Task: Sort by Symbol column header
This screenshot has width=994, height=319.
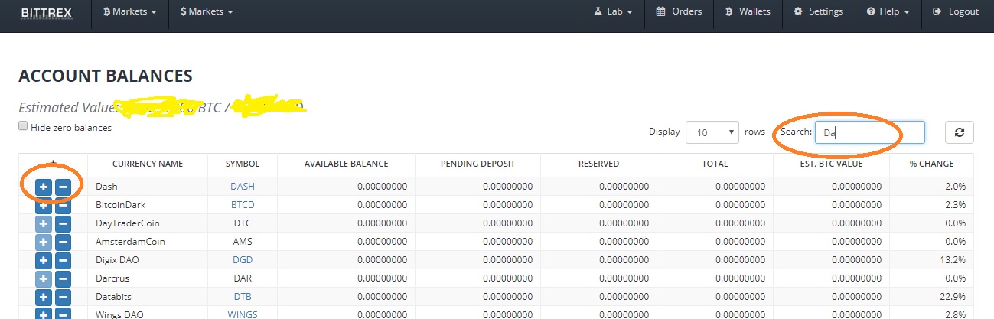Action: click(x=243, y=164)
